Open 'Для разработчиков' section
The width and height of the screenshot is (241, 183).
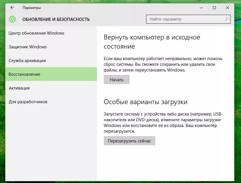[51, 102]
